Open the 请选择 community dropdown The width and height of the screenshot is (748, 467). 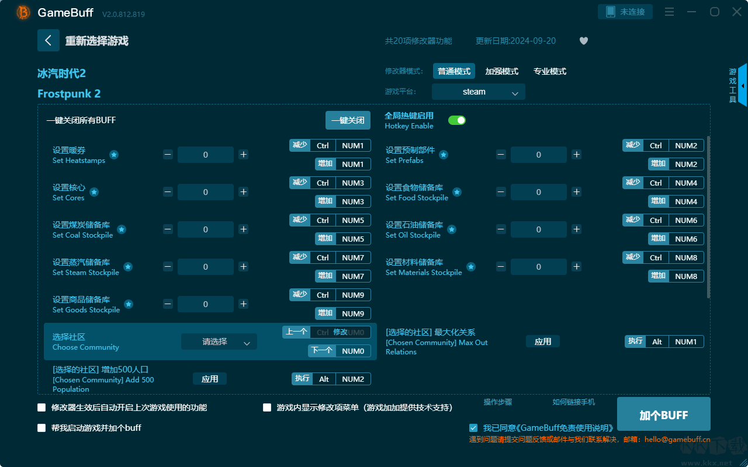[219, 341]
